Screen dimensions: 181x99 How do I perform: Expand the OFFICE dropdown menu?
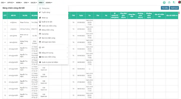point(11,3)
